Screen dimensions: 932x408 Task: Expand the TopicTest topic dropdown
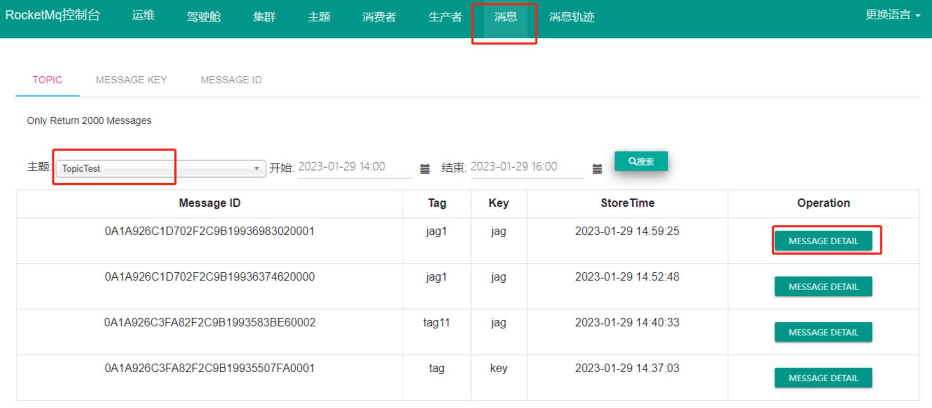pos(161,169)
